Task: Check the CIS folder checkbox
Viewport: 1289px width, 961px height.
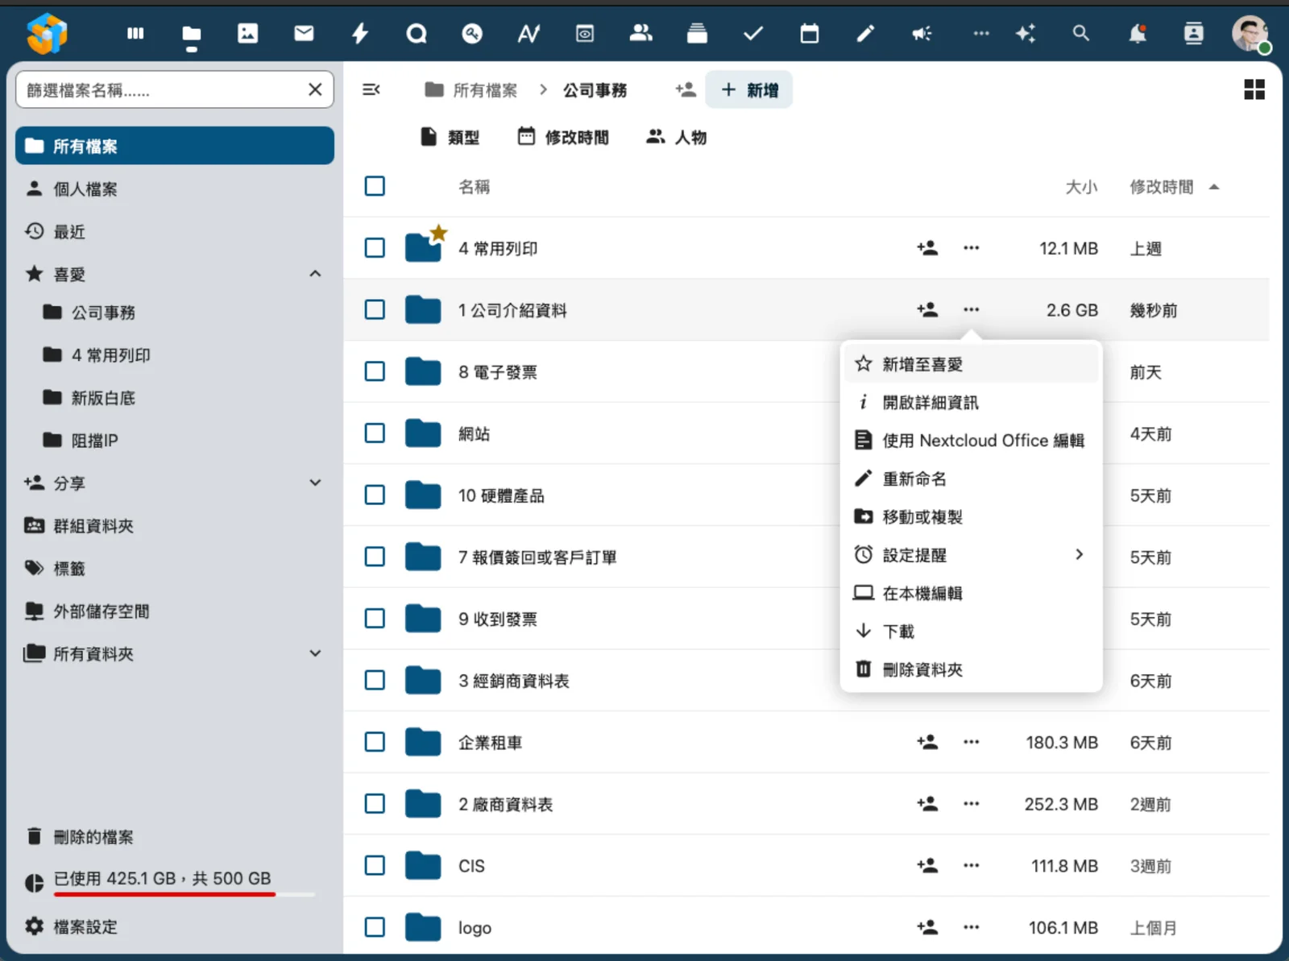Action: click(x=375, y=865)
